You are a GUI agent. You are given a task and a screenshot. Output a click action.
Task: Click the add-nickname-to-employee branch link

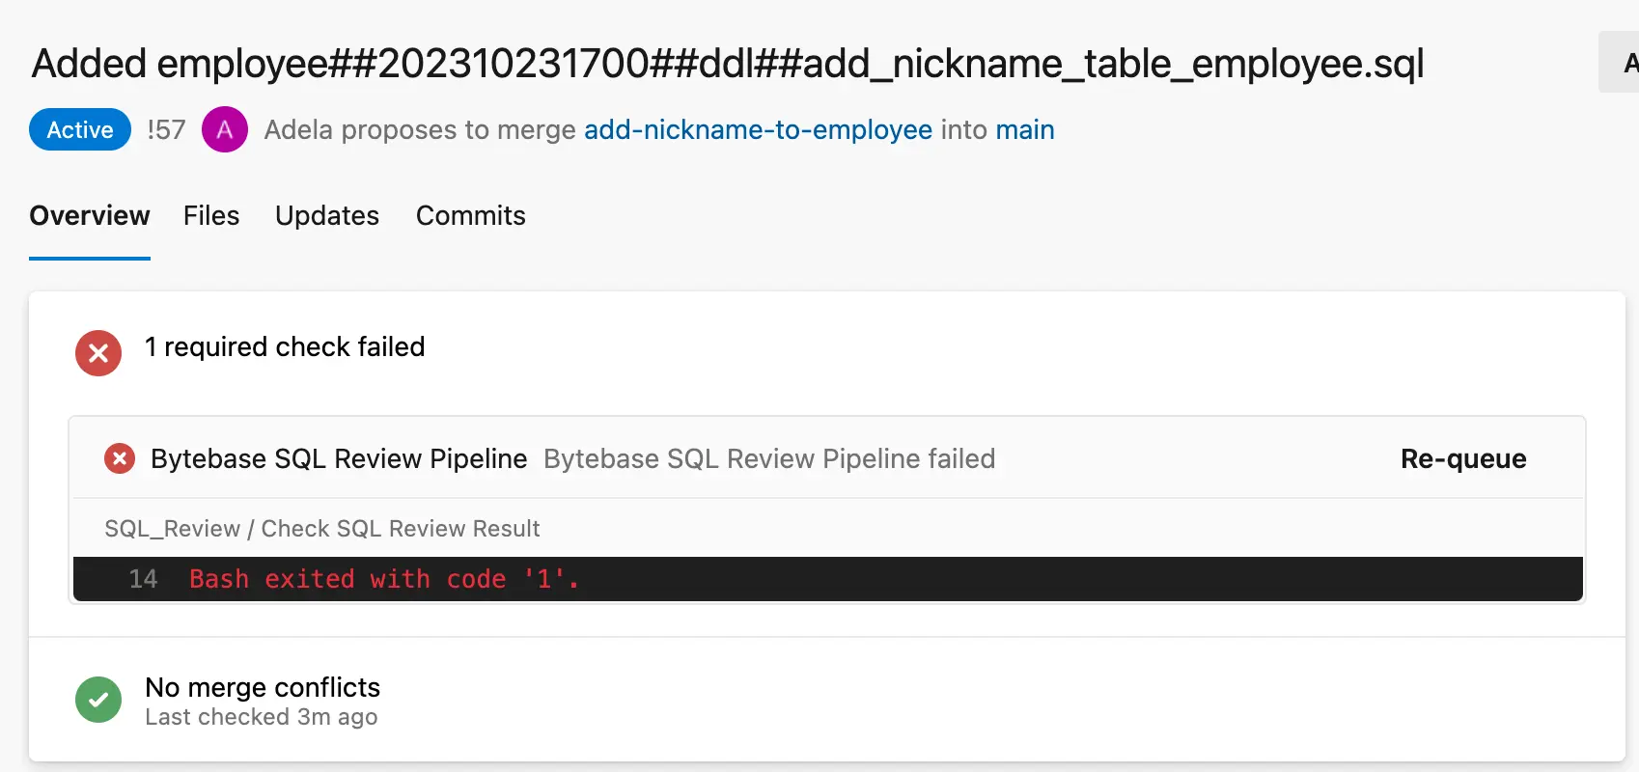tap(759, 129)
